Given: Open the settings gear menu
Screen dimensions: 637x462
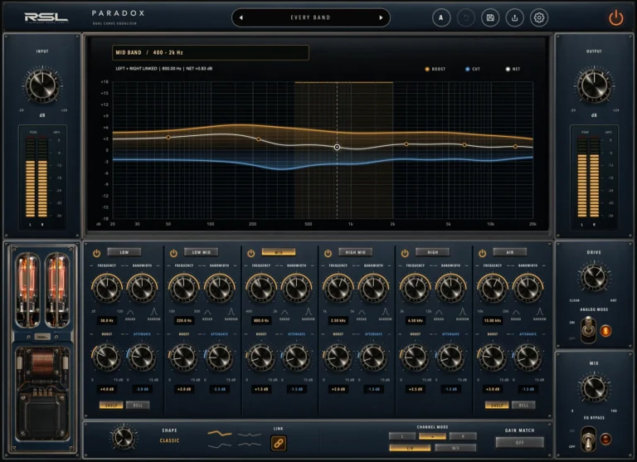Looking at the screenshot, I should tap(538, 18).
